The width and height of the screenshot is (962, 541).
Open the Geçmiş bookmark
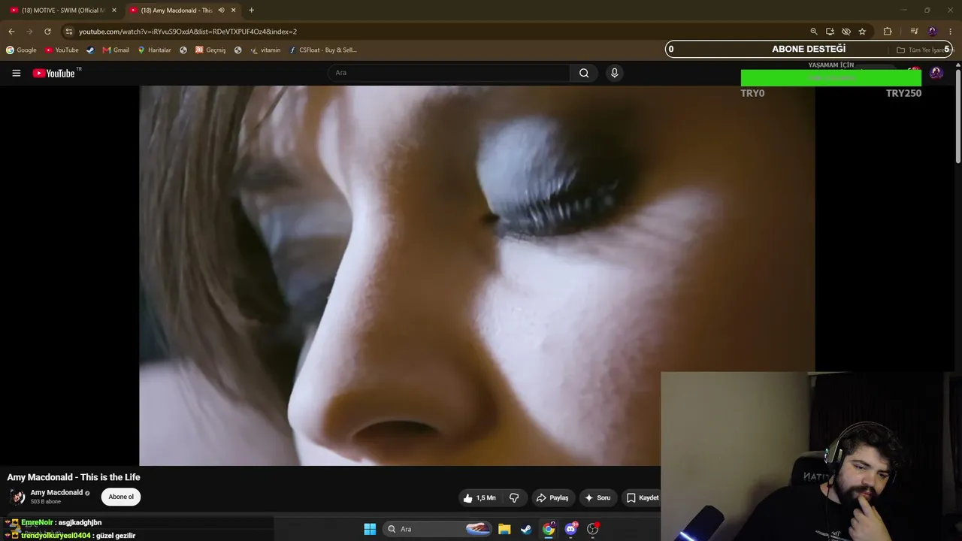(x=210, y=50)
